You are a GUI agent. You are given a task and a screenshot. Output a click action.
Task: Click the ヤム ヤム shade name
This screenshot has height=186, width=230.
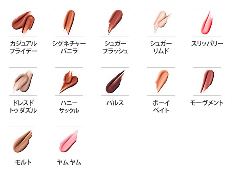[69, 162]
